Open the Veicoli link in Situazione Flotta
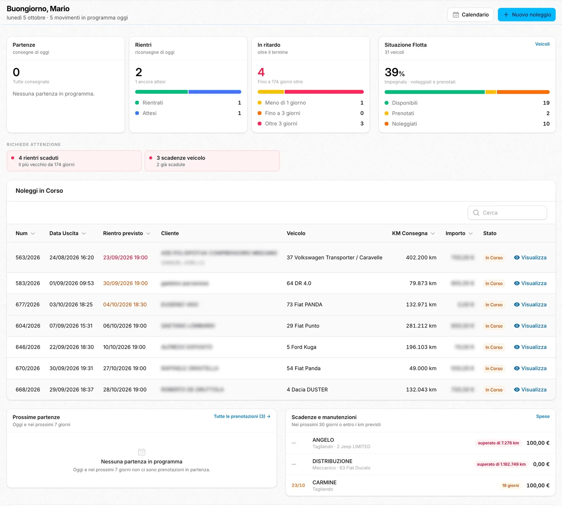The image size is (562, 506). point(542,44)
